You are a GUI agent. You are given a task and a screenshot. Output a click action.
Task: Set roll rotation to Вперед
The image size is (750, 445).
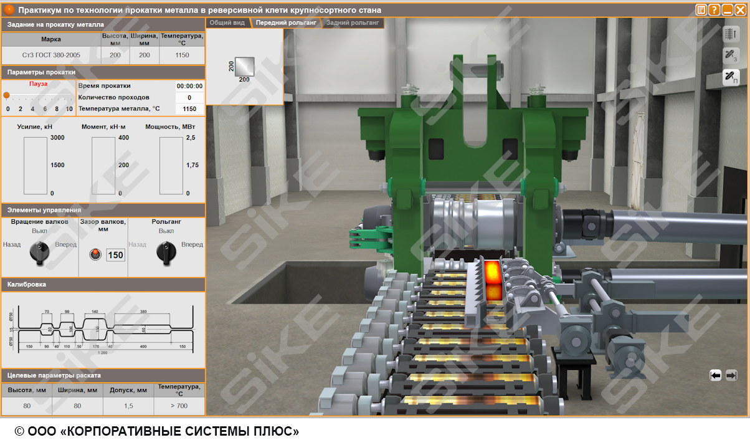click(65, 244)
